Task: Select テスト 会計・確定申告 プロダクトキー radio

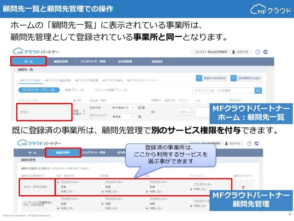Action: coord(58,182)
